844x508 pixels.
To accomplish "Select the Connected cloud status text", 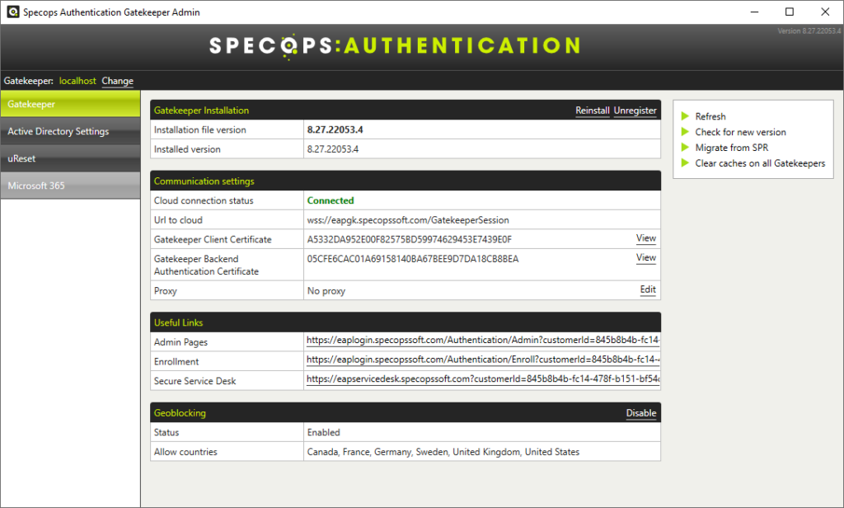I will tap(331, 200).
